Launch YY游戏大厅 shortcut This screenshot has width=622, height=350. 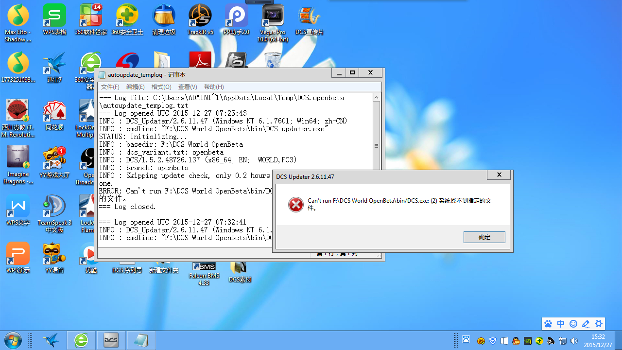[x=54, y=162]
